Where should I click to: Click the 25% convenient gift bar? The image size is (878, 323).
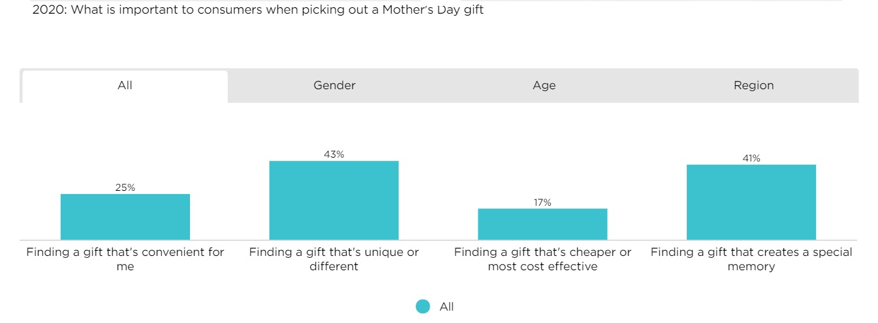coord(125,217)
